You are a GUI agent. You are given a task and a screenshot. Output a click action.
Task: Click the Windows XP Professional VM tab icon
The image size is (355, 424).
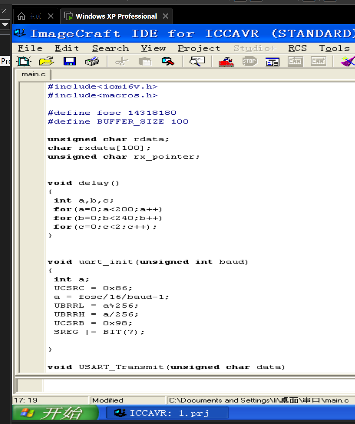pos(68,16)
